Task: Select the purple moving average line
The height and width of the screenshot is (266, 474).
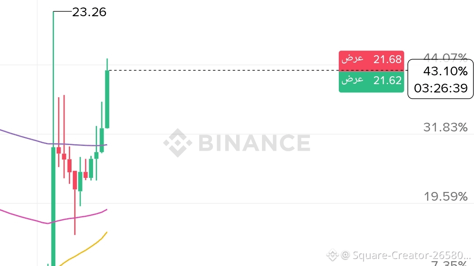Action: tap(22, 135)
